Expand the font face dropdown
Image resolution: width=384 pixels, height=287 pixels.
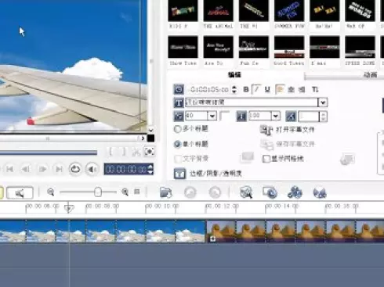[x=323, y=102]
